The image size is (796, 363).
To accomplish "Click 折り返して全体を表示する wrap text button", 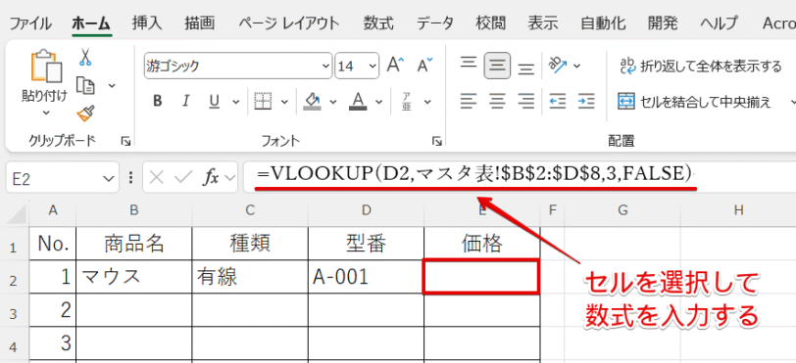I will (701, 66).
